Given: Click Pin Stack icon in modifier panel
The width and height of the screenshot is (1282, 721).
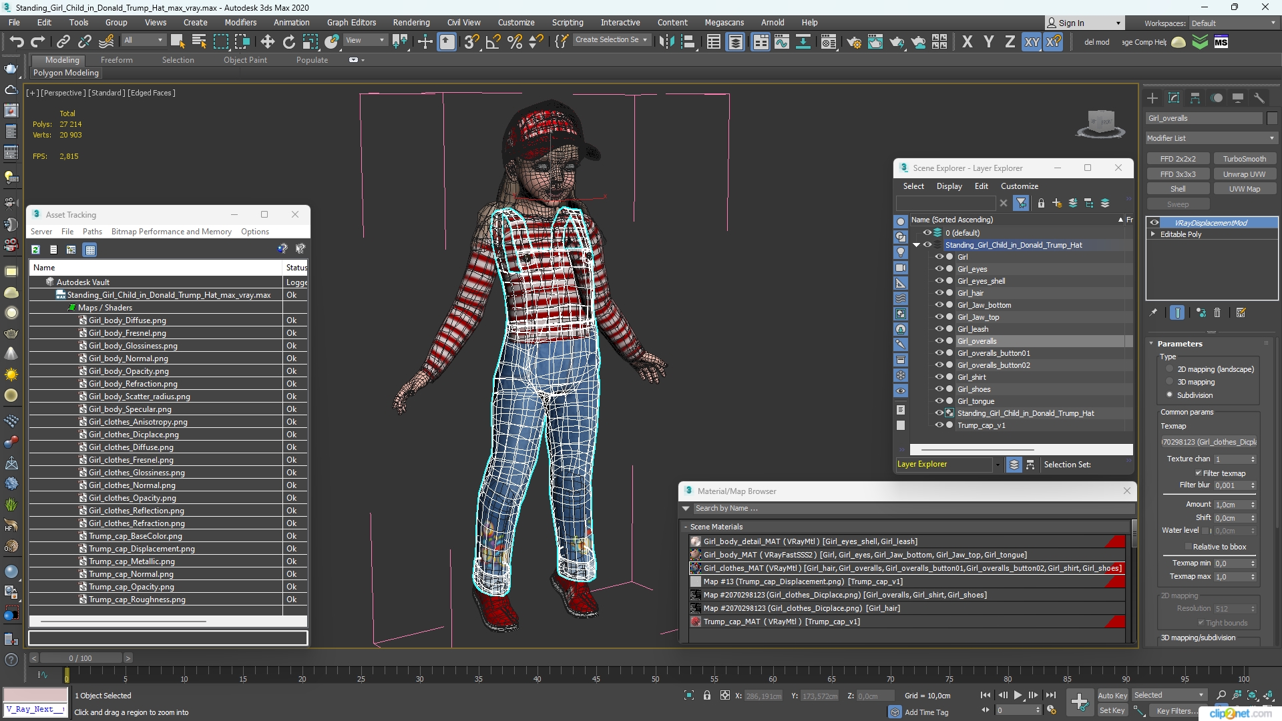Looking at the screenshot, I should tap(1153, 312).
